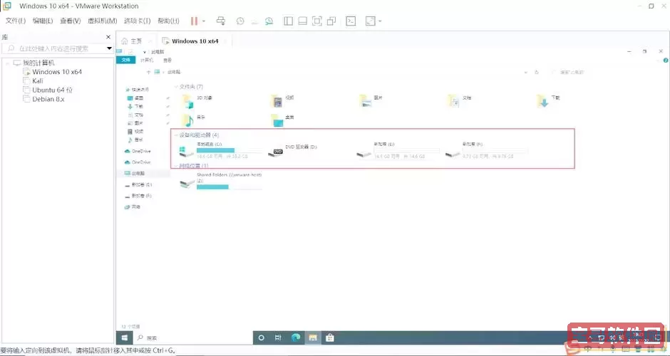Open the snapshot manager icon in the toolbar
This screenshot has width=670, height=356.
(269, 21)
